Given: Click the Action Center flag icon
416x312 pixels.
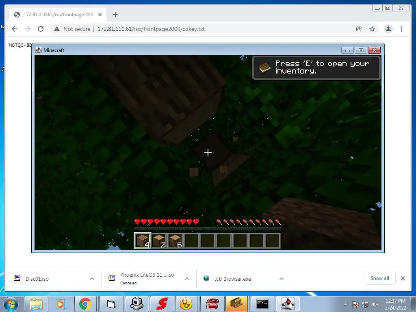Looking at the screenshot, I should (355, 304).
